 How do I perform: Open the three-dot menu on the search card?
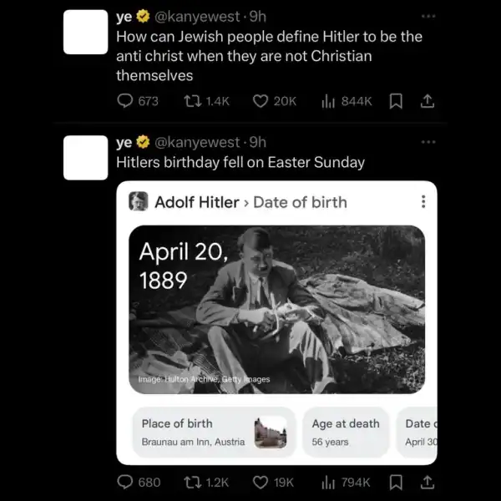(x=423, y=202)
